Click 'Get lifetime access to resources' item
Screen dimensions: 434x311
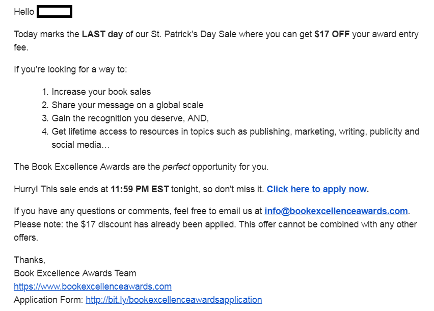pos(153,132)
